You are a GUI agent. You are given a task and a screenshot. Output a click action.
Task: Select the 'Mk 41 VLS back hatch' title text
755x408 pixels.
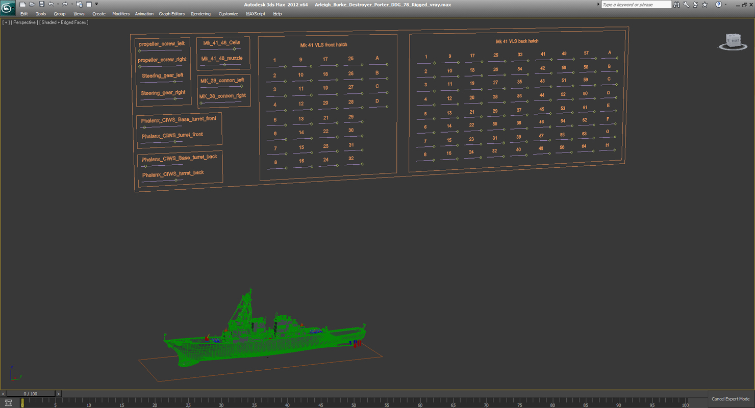point(517,41)
